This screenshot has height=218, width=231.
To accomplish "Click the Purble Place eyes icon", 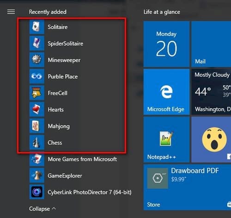I will (37, 76).
